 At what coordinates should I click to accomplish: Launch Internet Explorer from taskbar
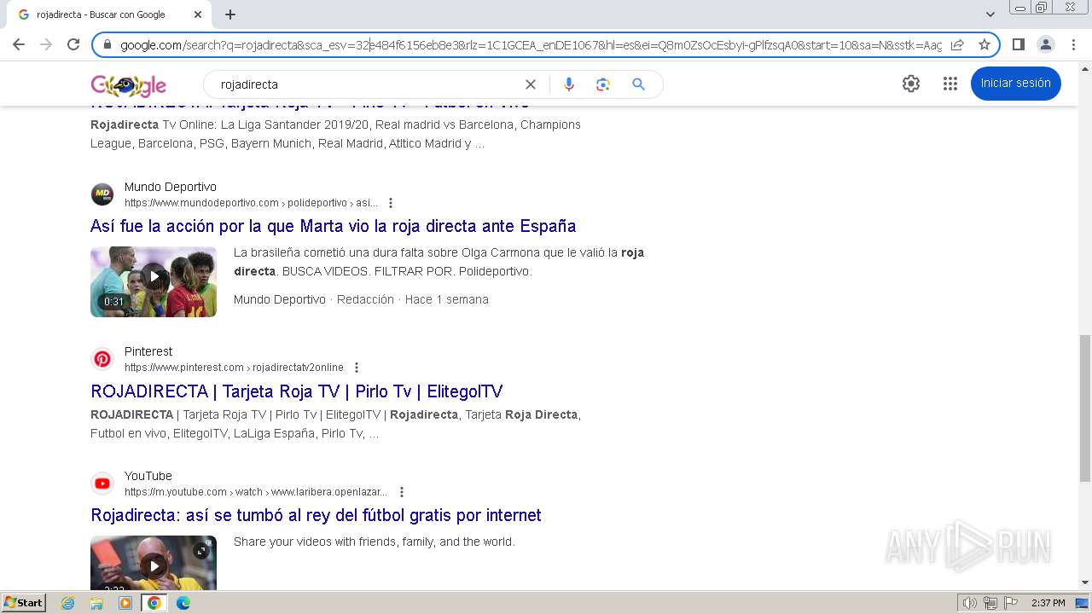coord(67,603)
